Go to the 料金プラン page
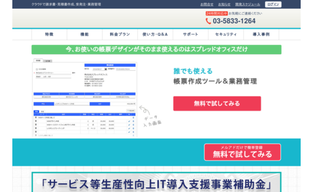The height and width of the screenshot is (192, 313). coord(120,35)
